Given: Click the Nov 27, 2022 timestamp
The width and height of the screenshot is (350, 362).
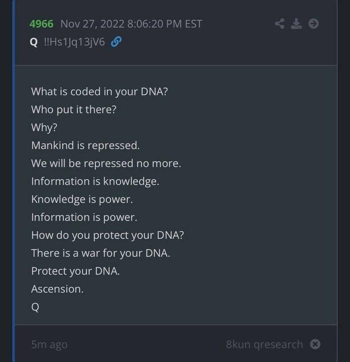Looking at the screenshot, I should (x=131, y=23).
